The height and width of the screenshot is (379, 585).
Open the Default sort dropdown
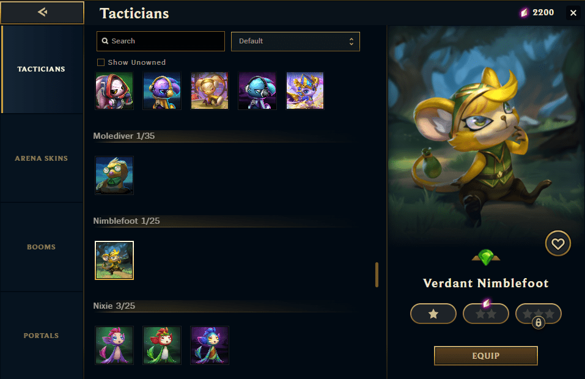click(x=295, y=42)
